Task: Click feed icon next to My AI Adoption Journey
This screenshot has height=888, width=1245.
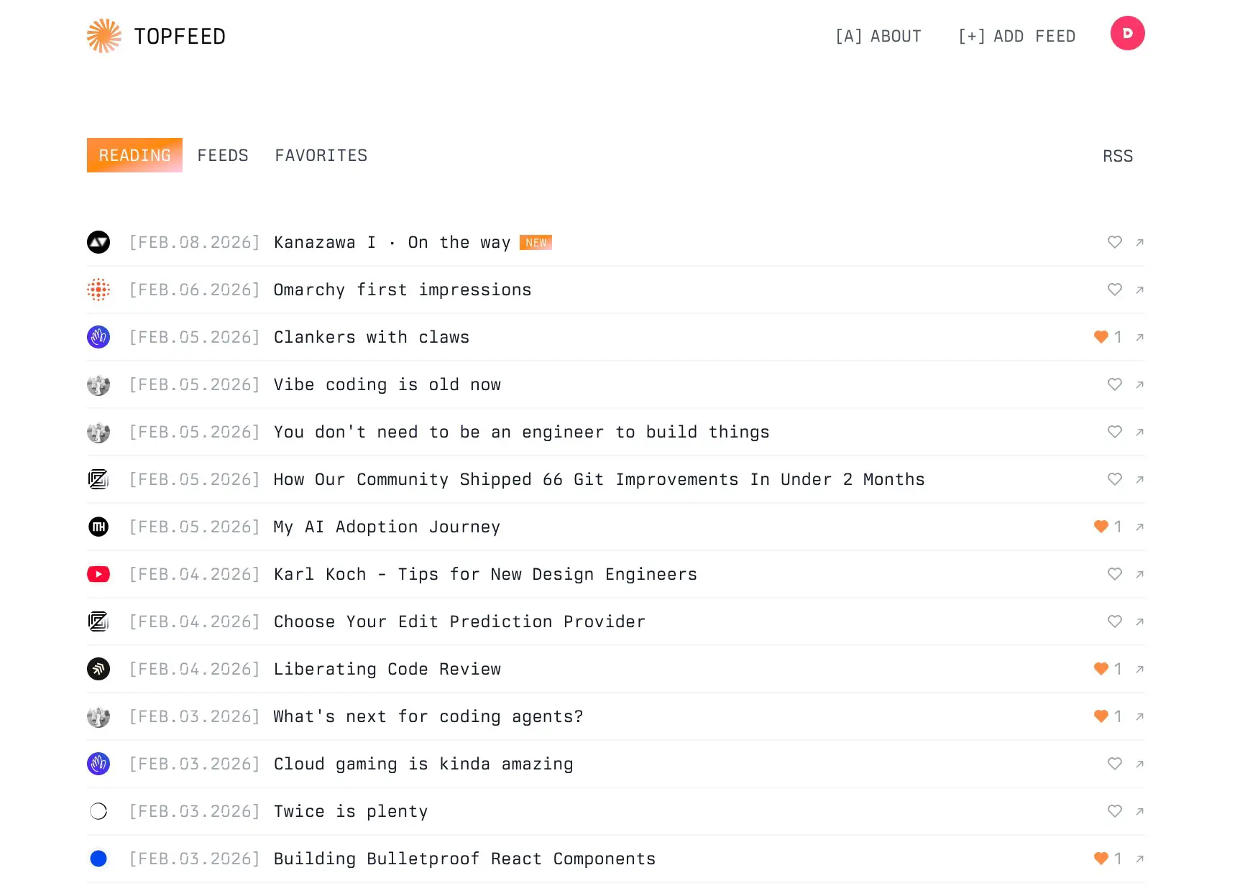Action: 98,527
